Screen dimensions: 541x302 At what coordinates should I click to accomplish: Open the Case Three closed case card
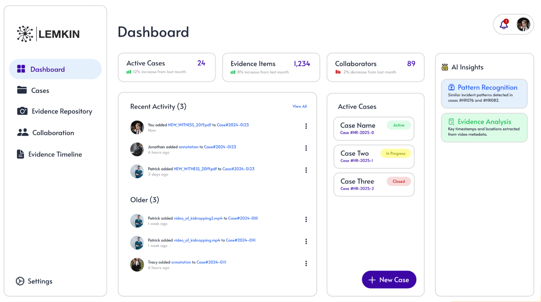(x=374, y=184)
